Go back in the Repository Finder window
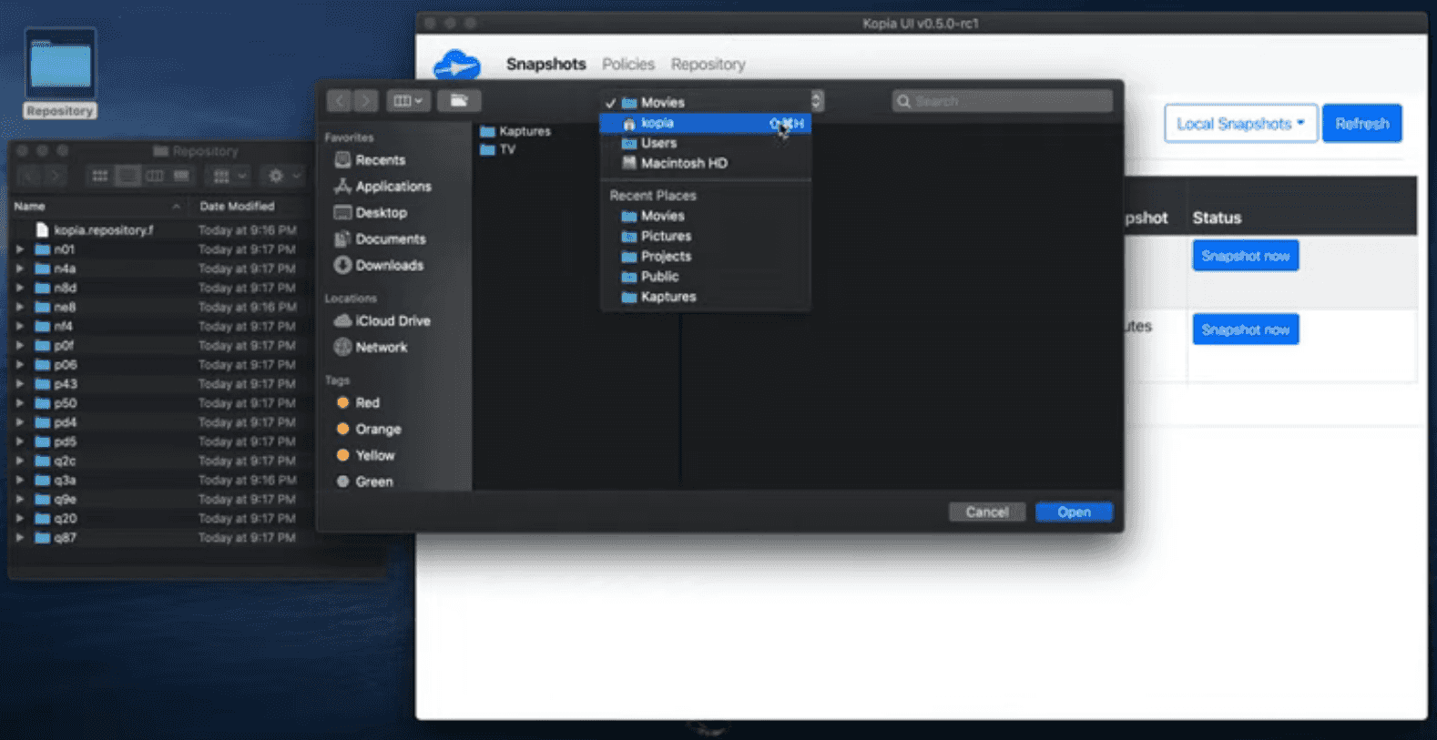The image size is (1437, 740). (x=29, y=175)
